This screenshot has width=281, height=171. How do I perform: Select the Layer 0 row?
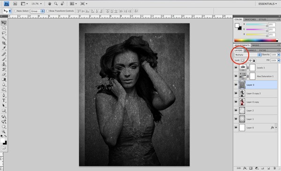256,127
